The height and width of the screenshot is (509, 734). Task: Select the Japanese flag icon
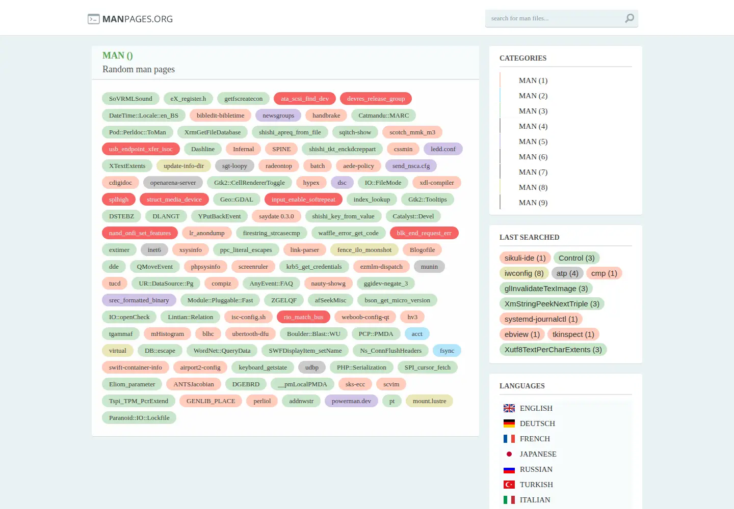509,454
